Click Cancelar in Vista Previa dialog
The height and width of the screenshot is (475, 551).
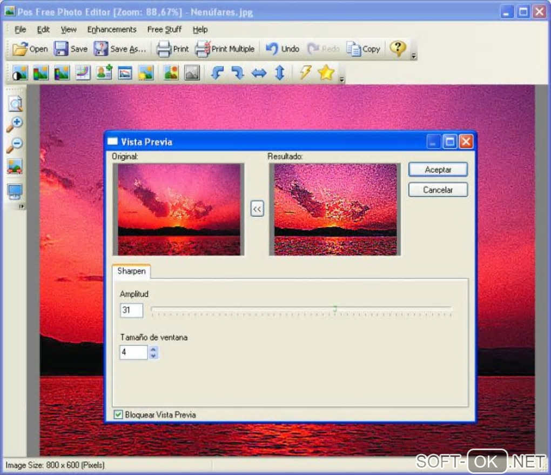point(438,190)
